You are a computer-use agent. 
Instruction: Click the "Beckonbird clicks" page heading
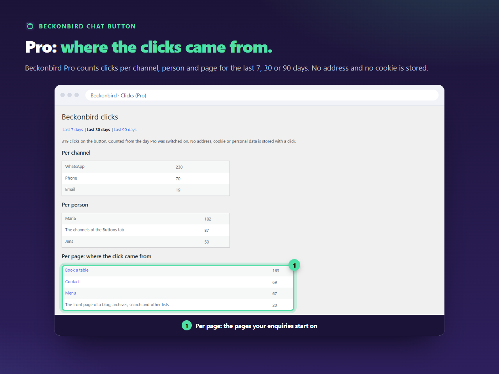(x=90, y=117)
